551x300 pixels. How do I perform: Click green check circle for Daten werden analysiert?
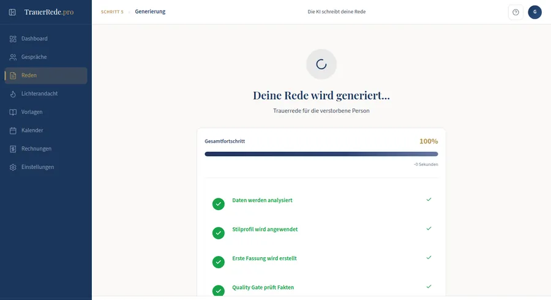(x=218, y=204)
